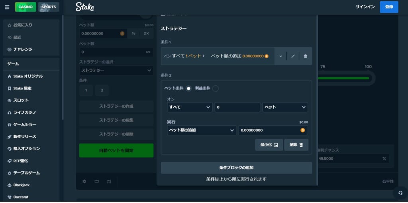Click the sidebar vertical scrollbar
Screen dimensions: 408x203
point(63,68)
